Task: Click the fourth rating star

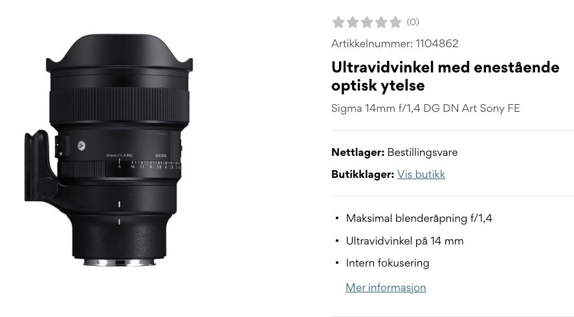Action: pyautogui.click(x=381, y=23)
